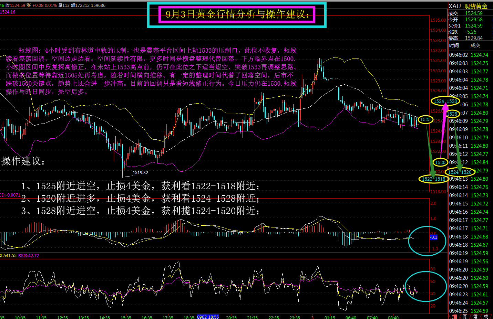The height and width of the screenshot is (319, 493).
Task: Switch to the 图 tab
Action: click(x=465, y=316)
